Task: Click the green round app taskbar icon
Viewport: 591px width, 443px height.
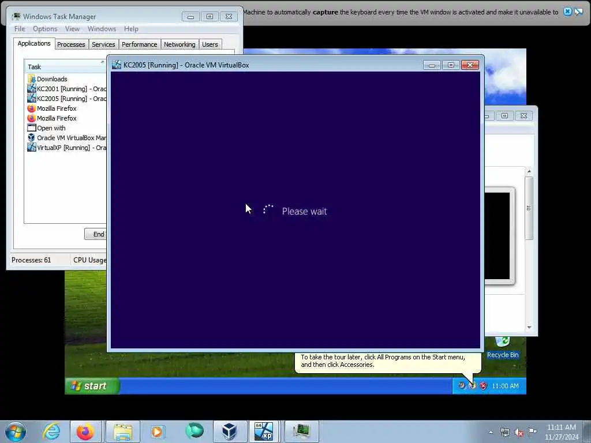Action: (x=194, y=431)
